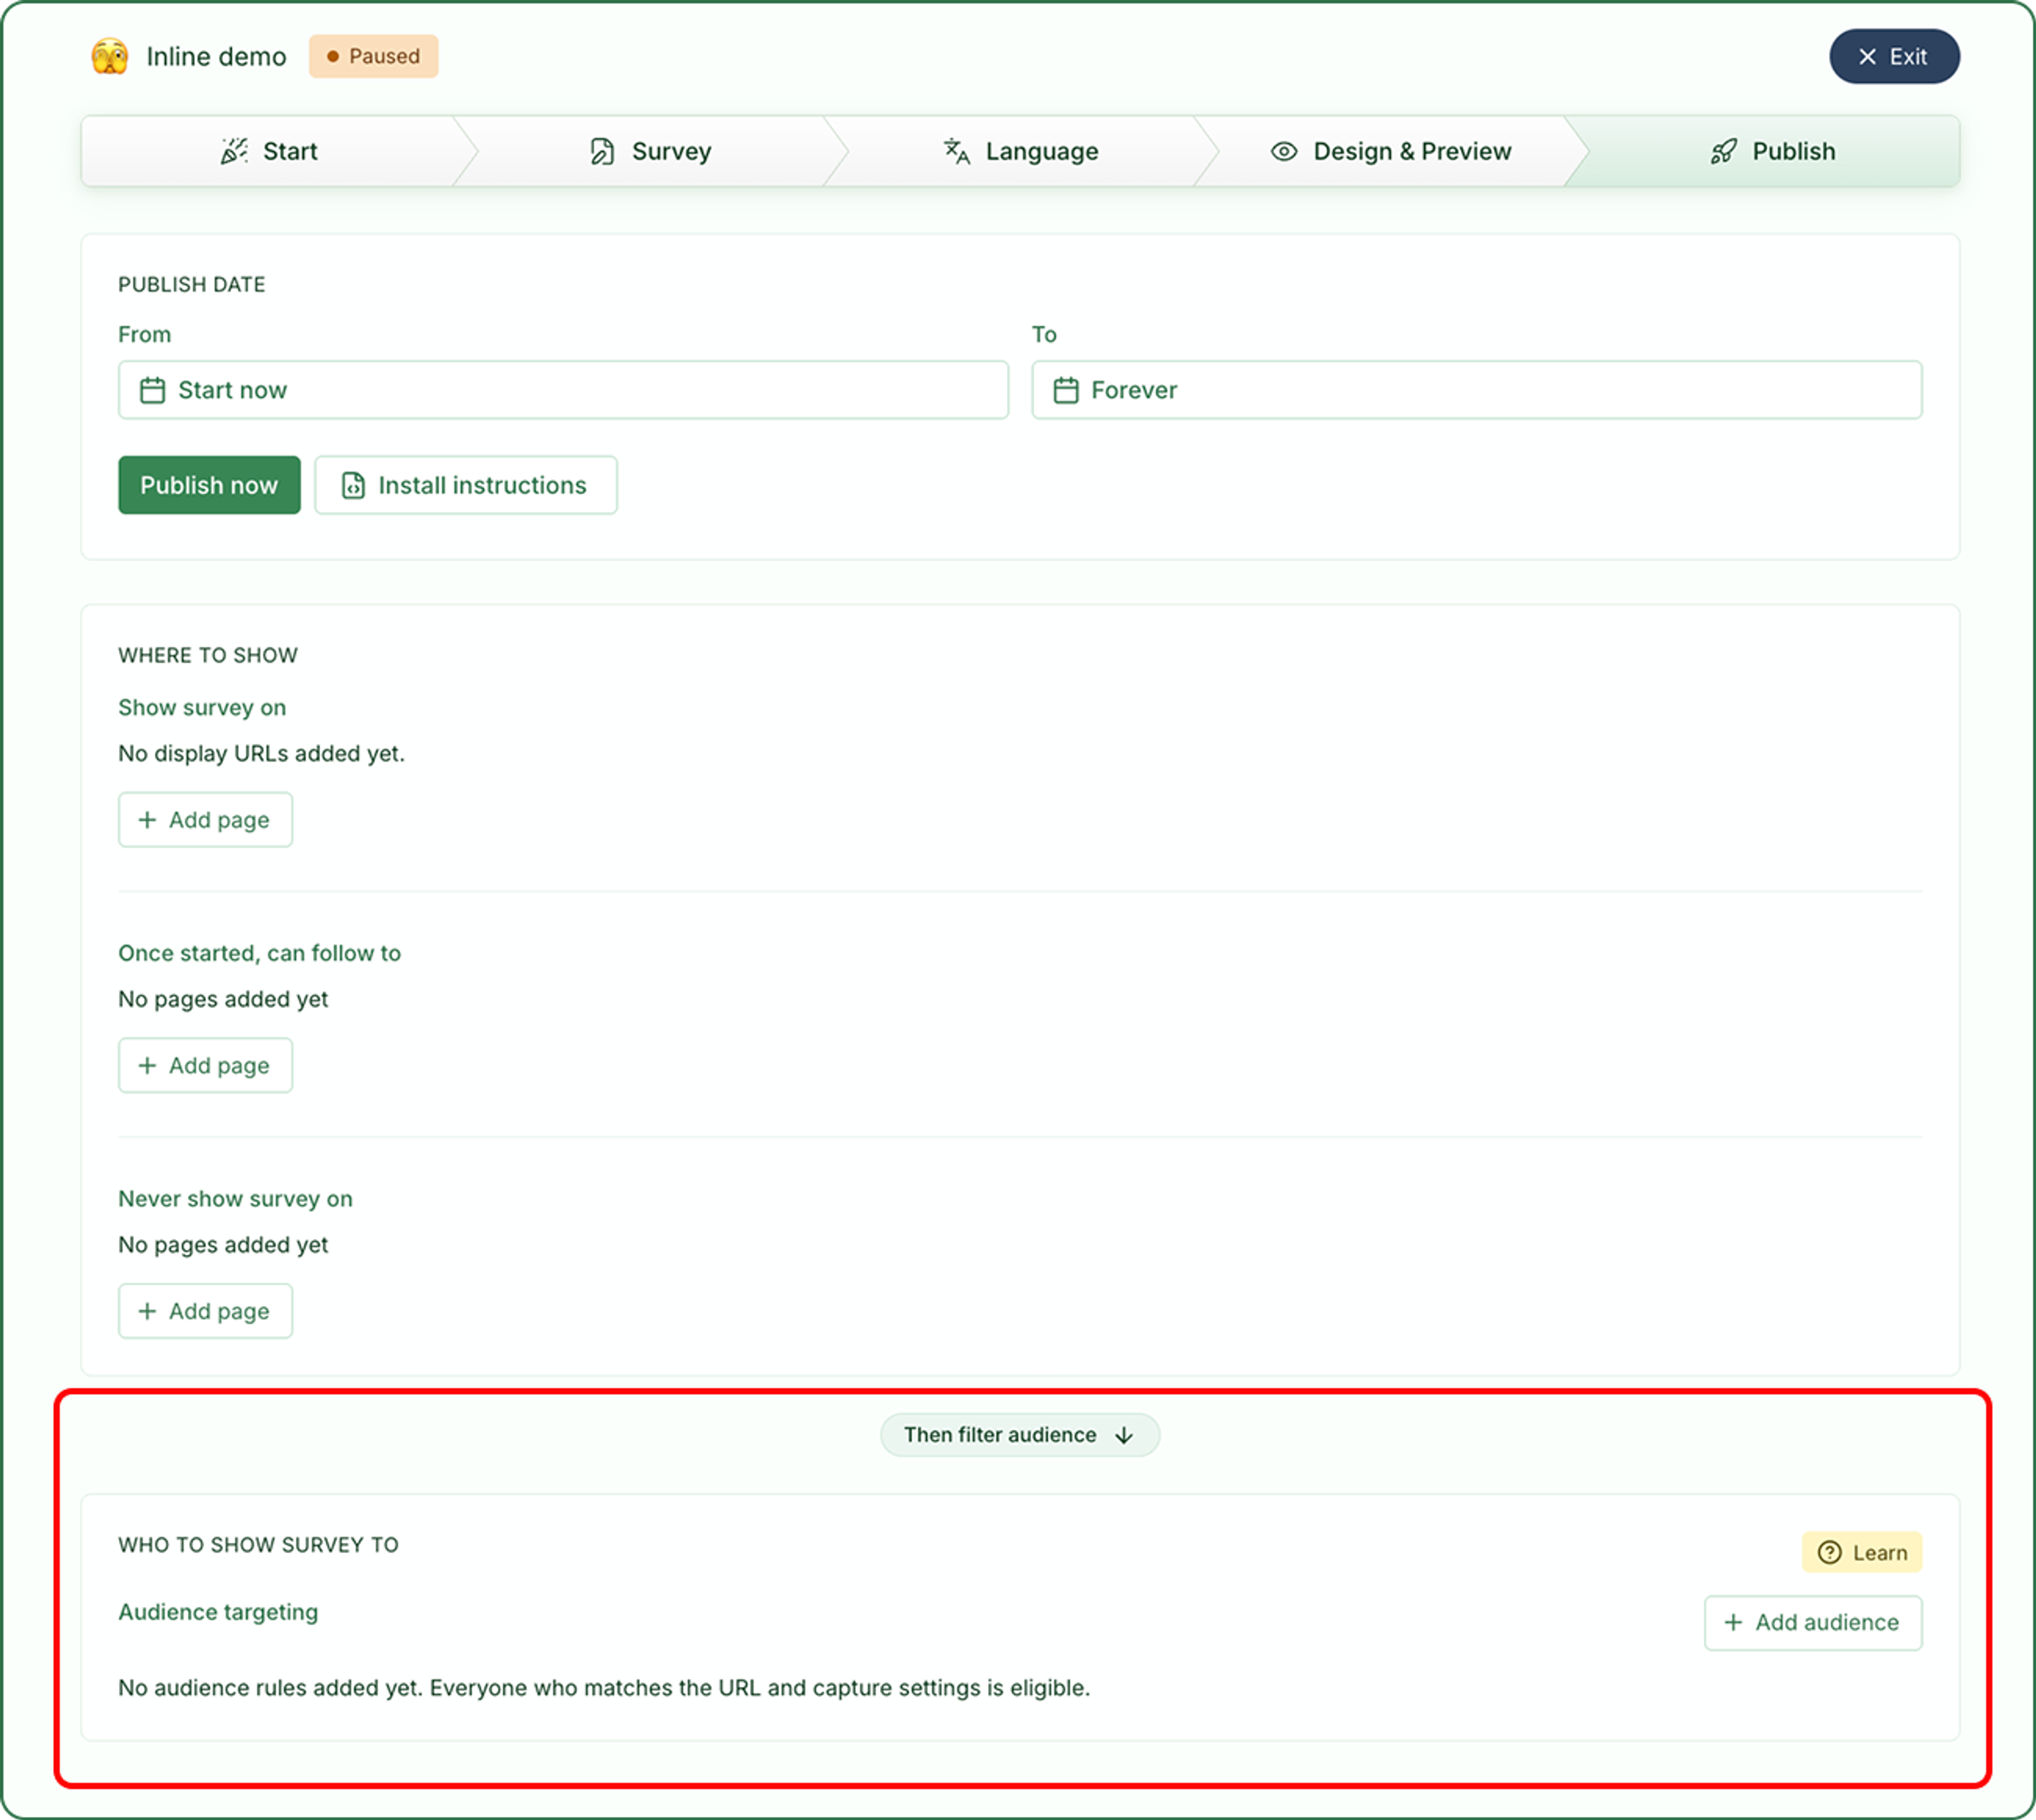Screen dimensions: 2036x1820
Task: Click the Inline demo emoji icon
Action: pos(110,56)
